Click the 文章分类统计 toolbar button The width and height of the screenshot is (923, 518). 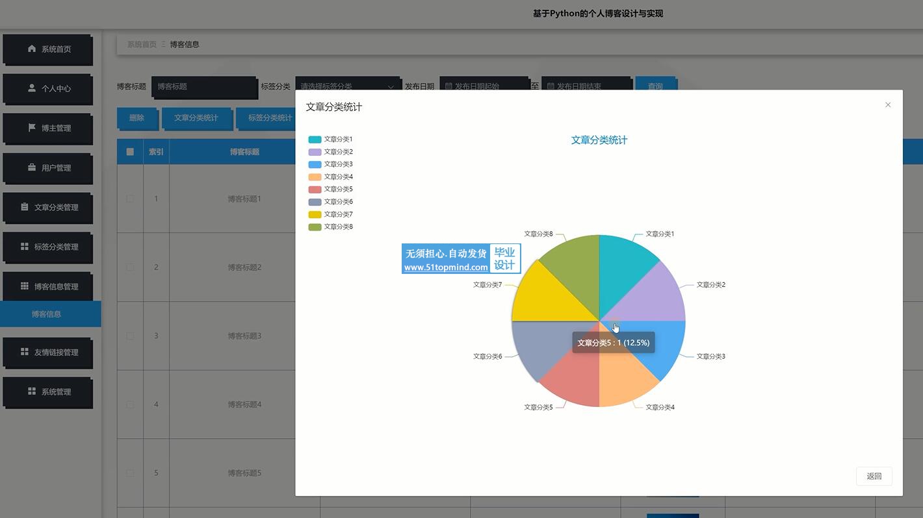point(196,118)
